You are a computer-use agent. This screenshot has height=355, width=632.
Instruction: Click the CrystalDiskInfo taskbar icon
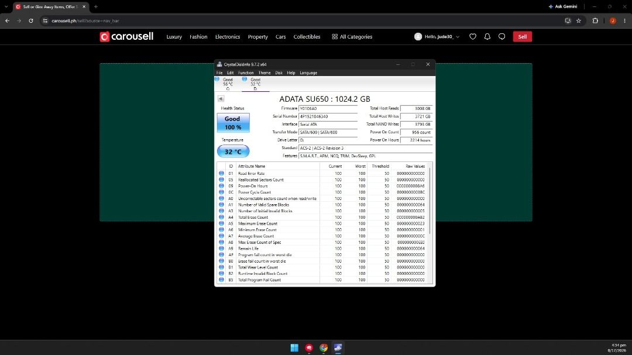338,348
